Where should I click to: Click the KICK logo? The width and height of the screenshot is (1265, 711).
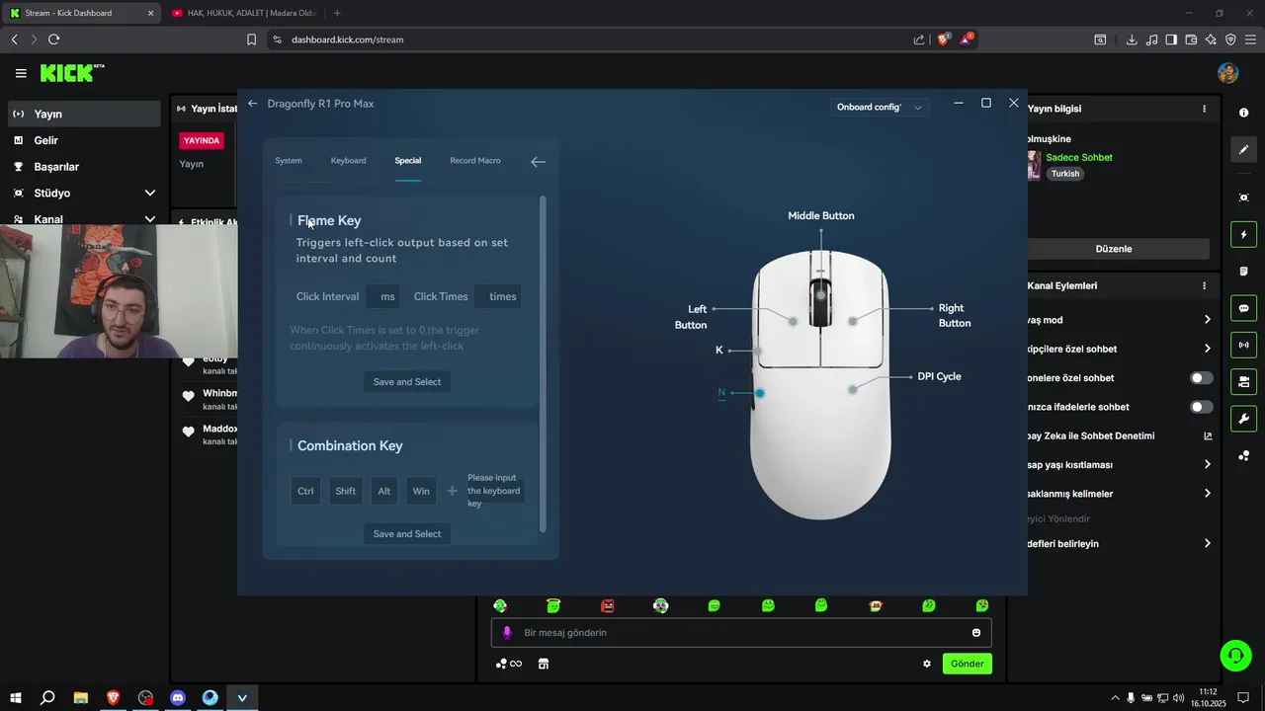coord(72,73)
